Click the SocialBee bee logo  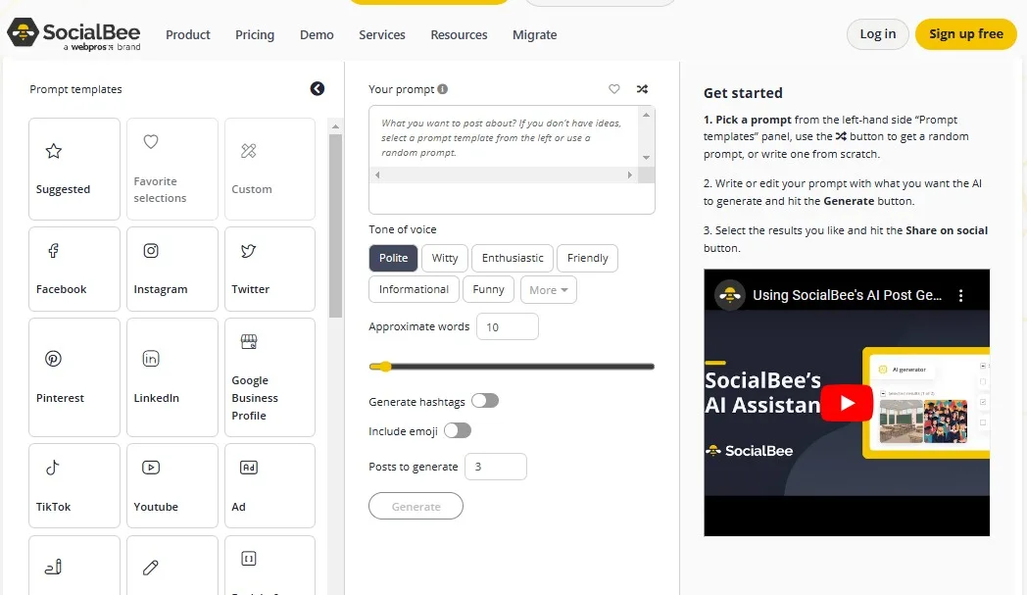point(24,33)
